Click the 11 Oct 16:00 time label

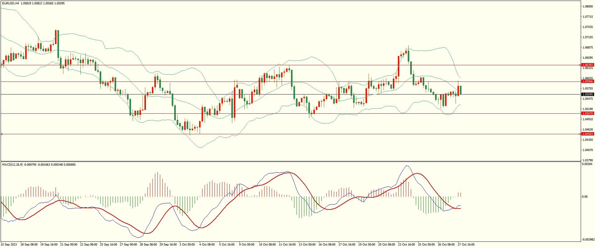point(287,245)
